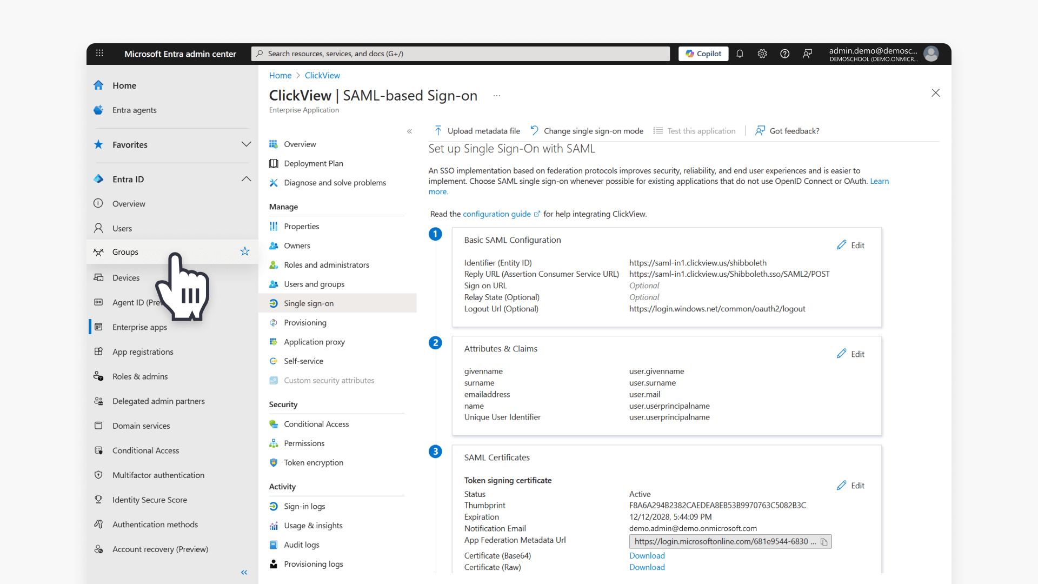Open Provisioning under Manage

[305, 322]
